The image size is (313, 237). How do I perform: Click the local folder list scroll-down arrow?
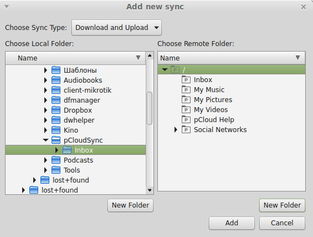[x=150, y=190]
